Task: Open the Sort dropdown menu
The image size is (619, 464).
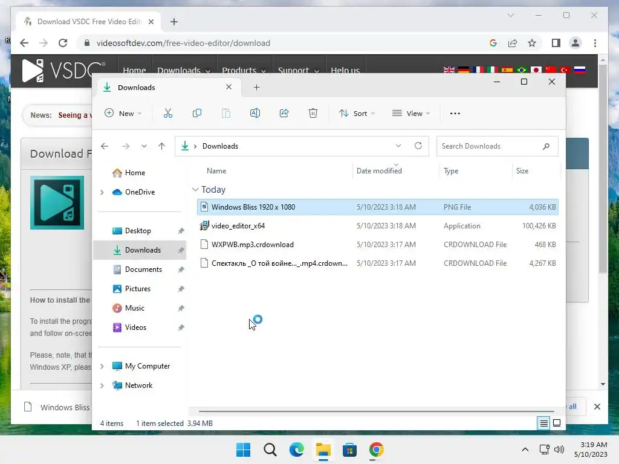Action: (357, 113)
